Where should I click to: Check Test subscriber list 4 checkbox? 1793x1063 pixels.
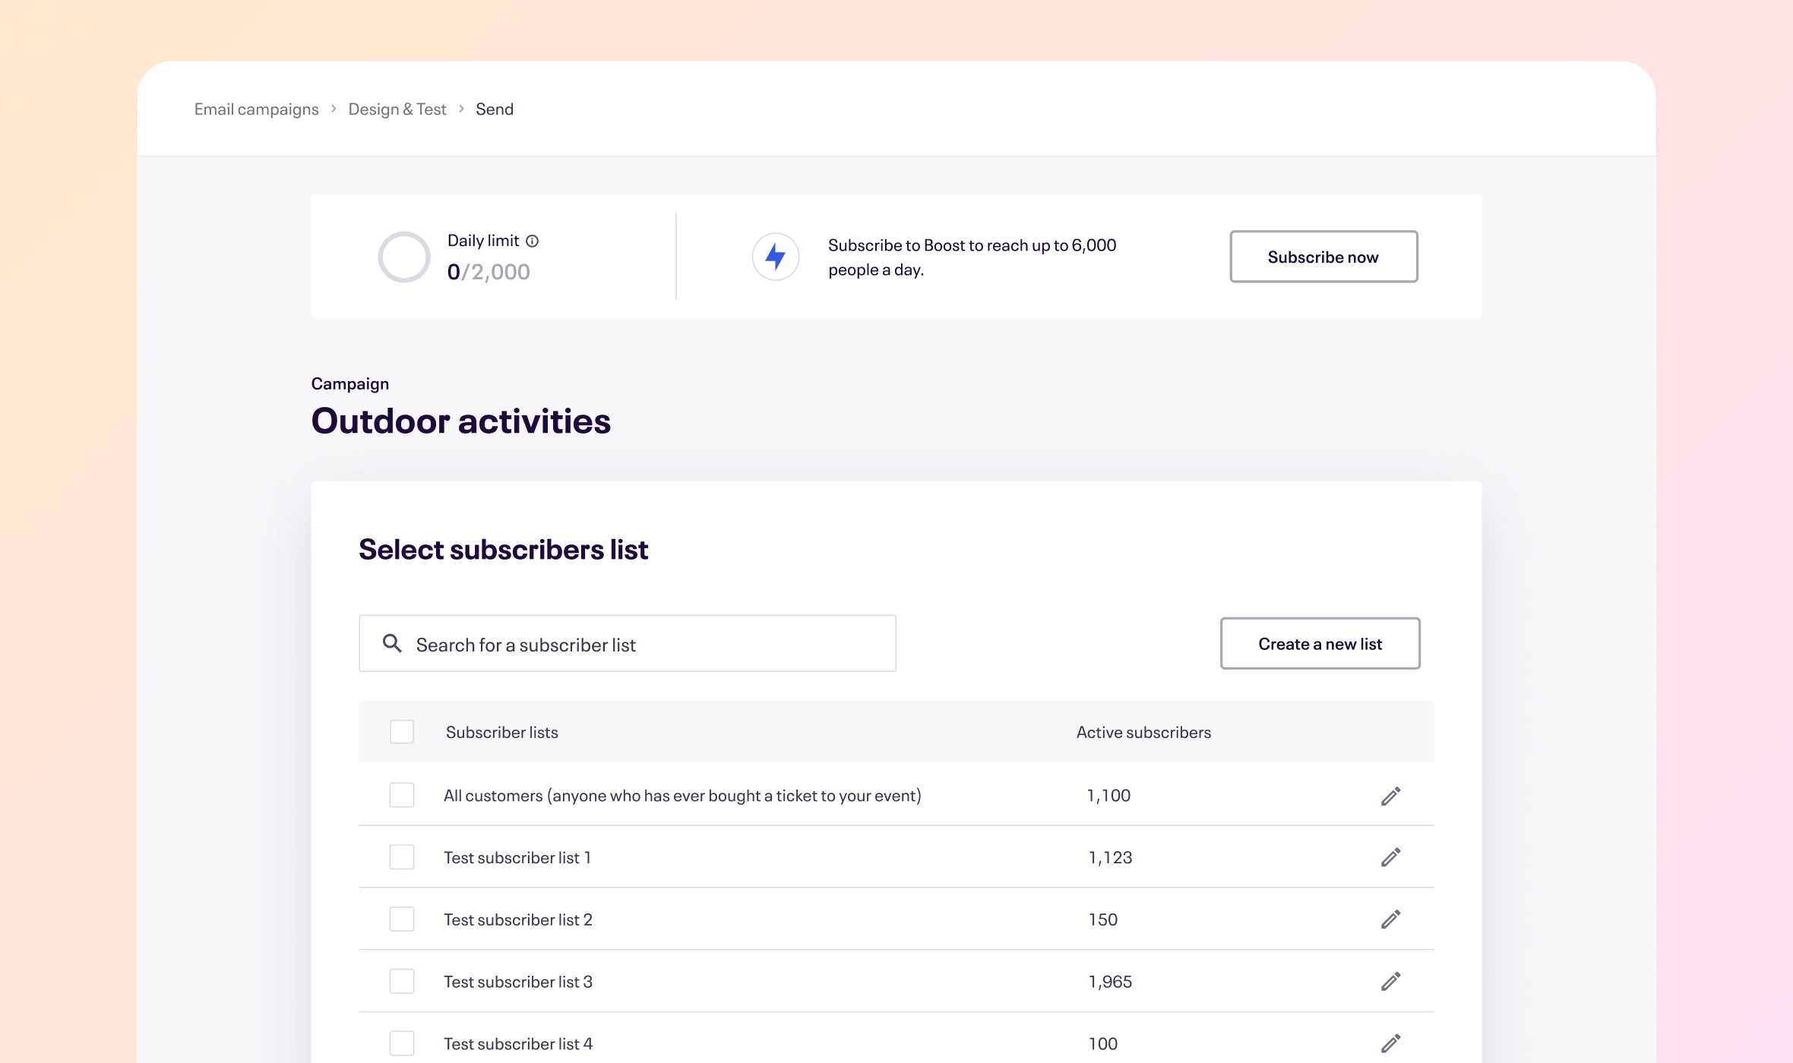pyautogui.click(x=401, y=1043)
